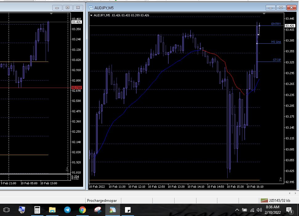Click the chart shift marker on left chart

pos(51,14)
